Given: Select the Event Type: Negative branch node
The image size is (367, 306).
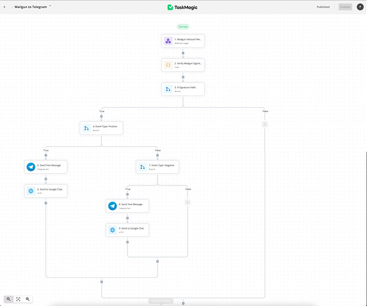Looking at the screenshot, I should pyautogui.click(x=157, y=167).
